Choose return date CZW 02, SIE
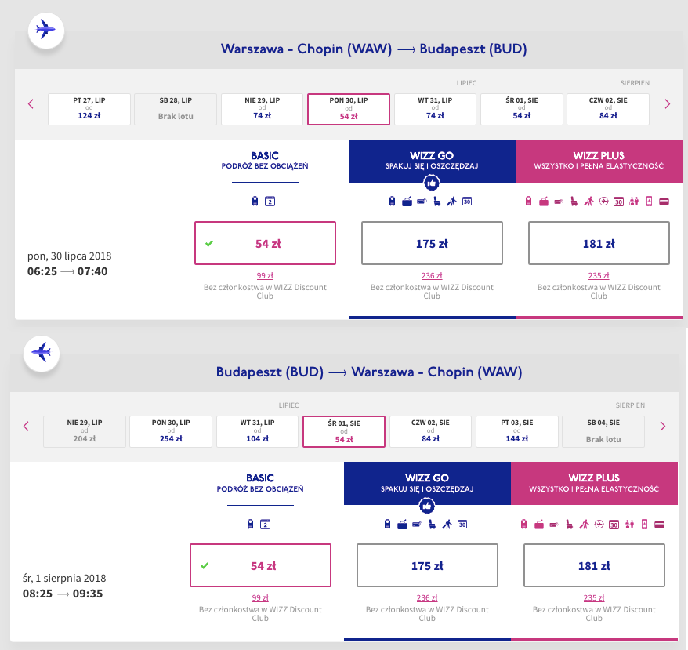This screenshot has height=650, width=688. pyautogui.click(x=430, y=431)
